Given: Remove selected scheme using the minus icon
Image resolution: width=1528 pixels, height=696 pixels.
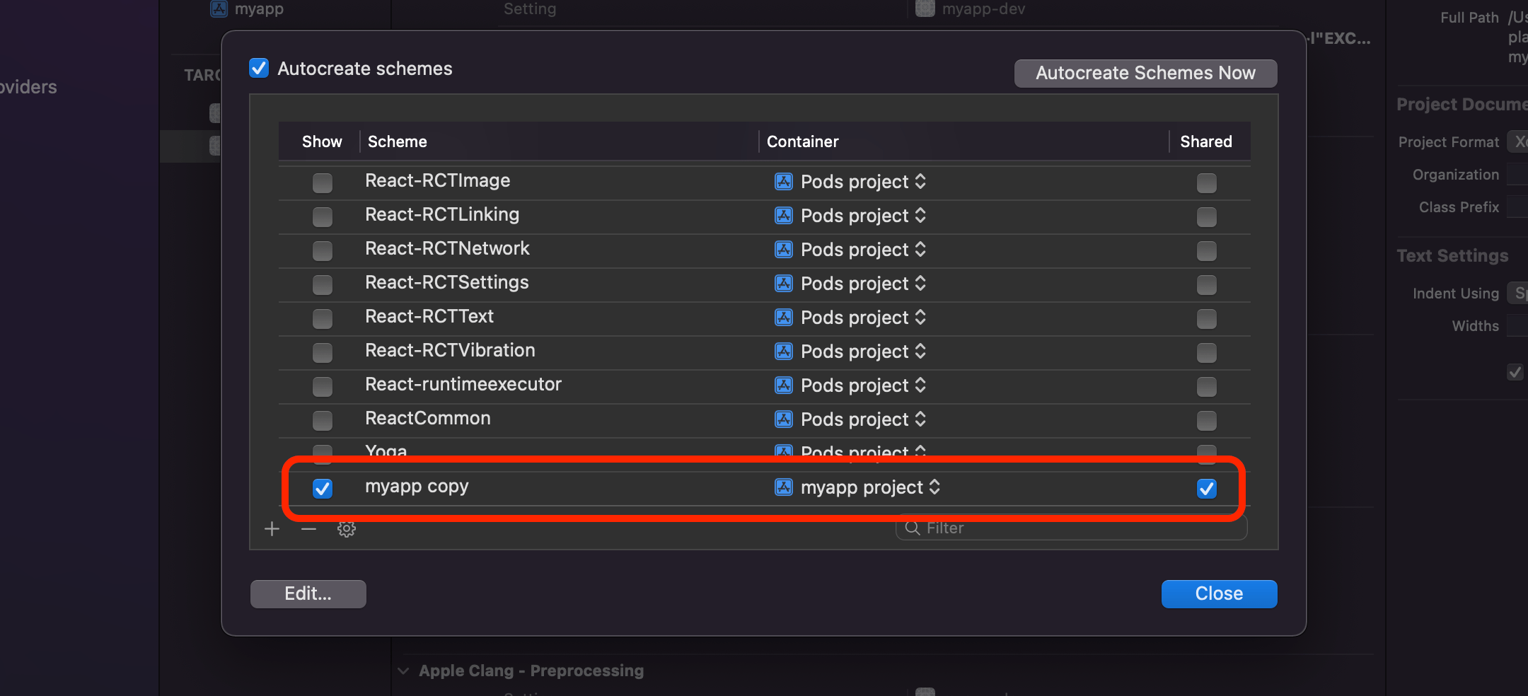Looking at the screenshot, I should coord(308,528).
